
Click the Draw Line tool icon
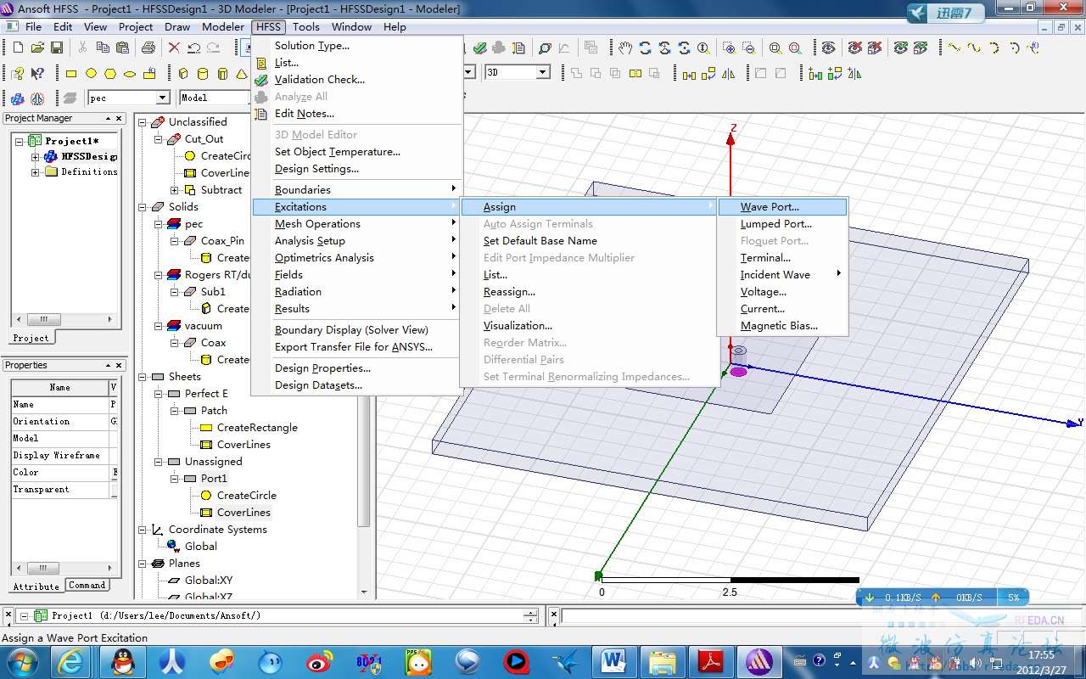pyautogui.click(x=954, y=48)
